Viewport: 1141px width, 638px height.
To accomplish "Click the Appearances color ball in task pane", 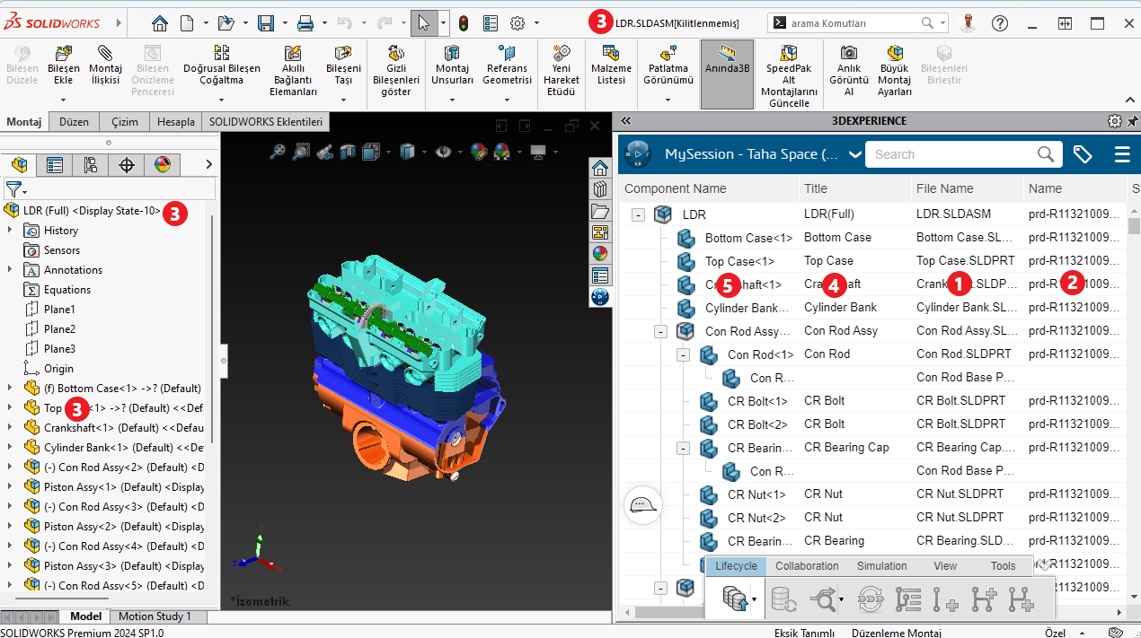I will pyautogui.click(x=600, y=253).
